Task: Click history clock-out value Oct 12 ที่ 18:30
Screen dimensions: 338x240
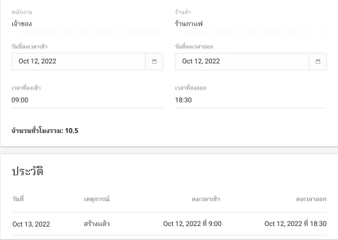Action: (296, 223)
